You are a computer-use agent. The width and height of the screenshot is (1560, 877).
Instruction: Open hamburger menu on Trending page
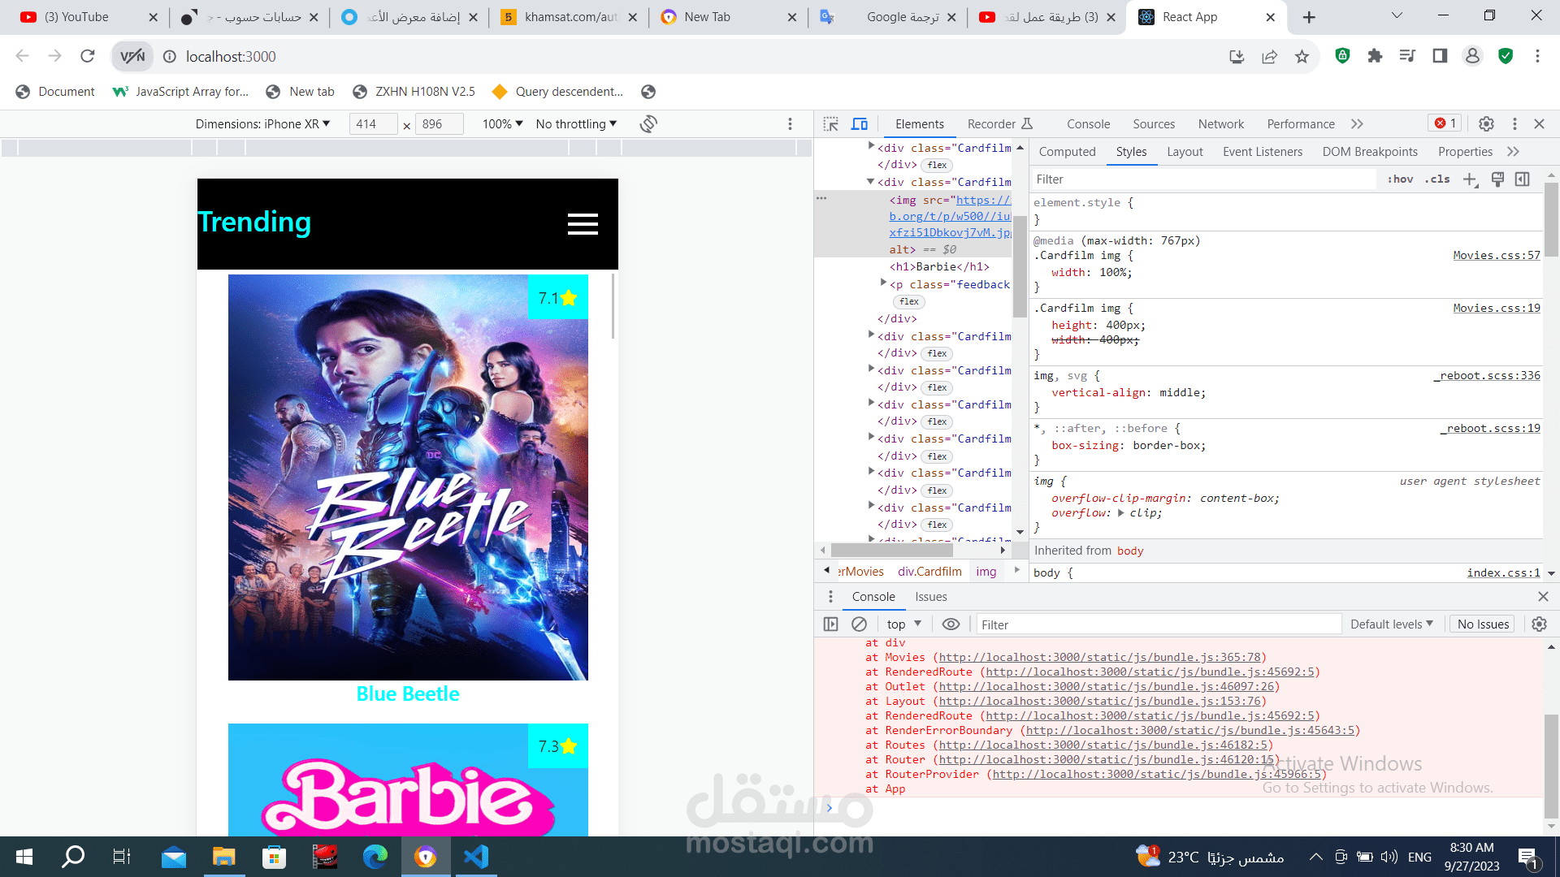[583, 224]
